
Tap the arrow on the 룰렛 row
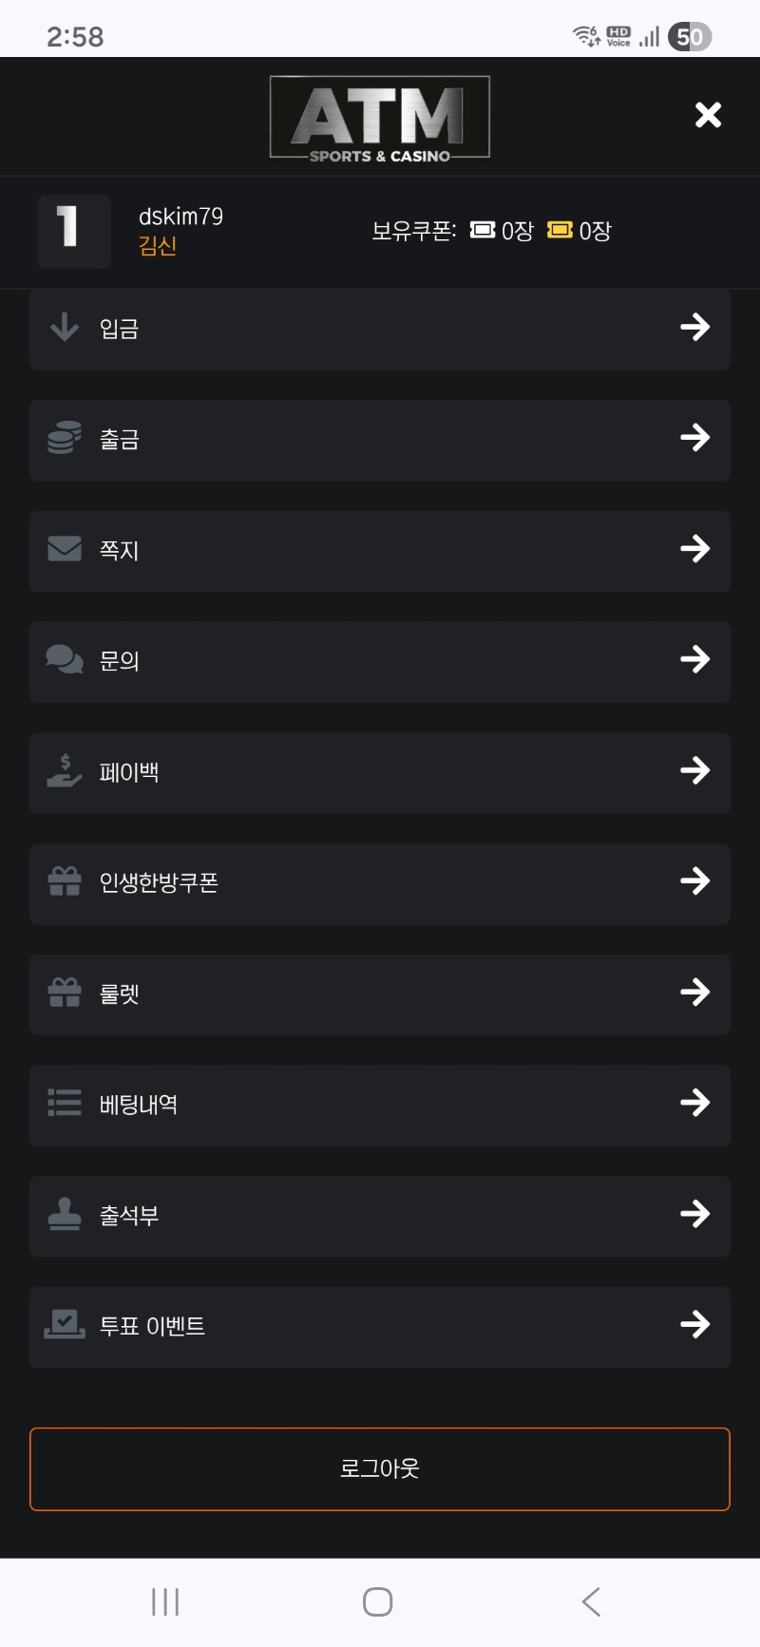(x=695, y=993)
